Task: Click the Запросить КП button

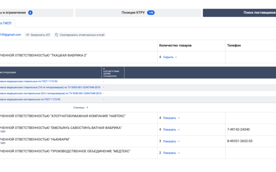Action: pos(38,35)
